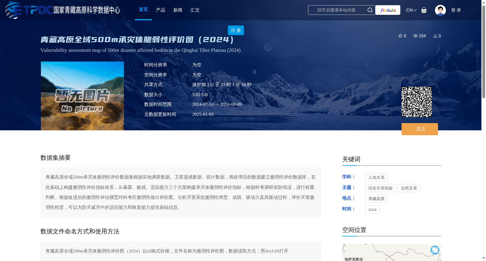Click the scrollbar down arrow
Screen dimensions: 486x261
(x=484, y=258)
